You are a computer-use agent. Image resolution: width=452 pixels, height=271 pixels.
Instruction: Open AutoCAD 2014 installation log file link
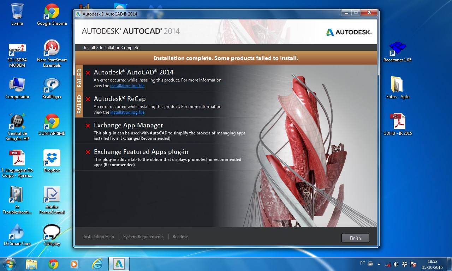pyautogui.click(x=127, y=86)
